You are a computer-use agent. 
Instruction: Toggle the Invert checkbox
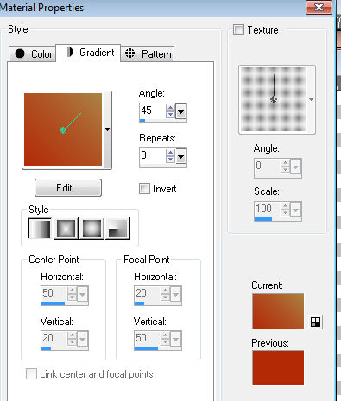[144, 189]
